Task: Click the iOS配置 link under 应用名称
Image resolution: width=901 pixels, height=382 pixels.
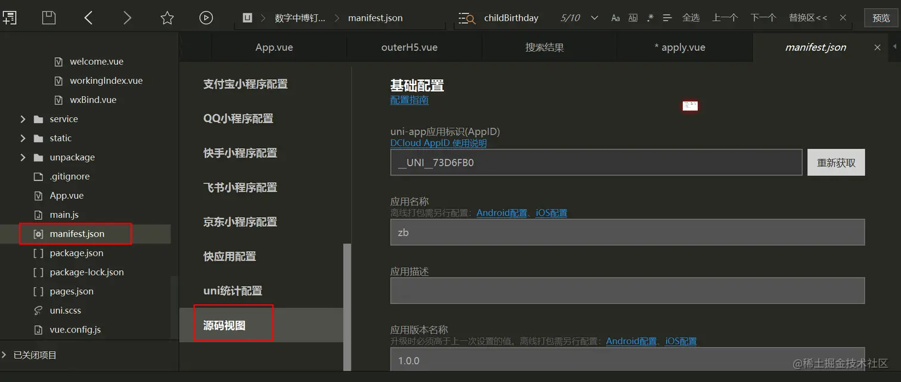Action: [551, 213]
